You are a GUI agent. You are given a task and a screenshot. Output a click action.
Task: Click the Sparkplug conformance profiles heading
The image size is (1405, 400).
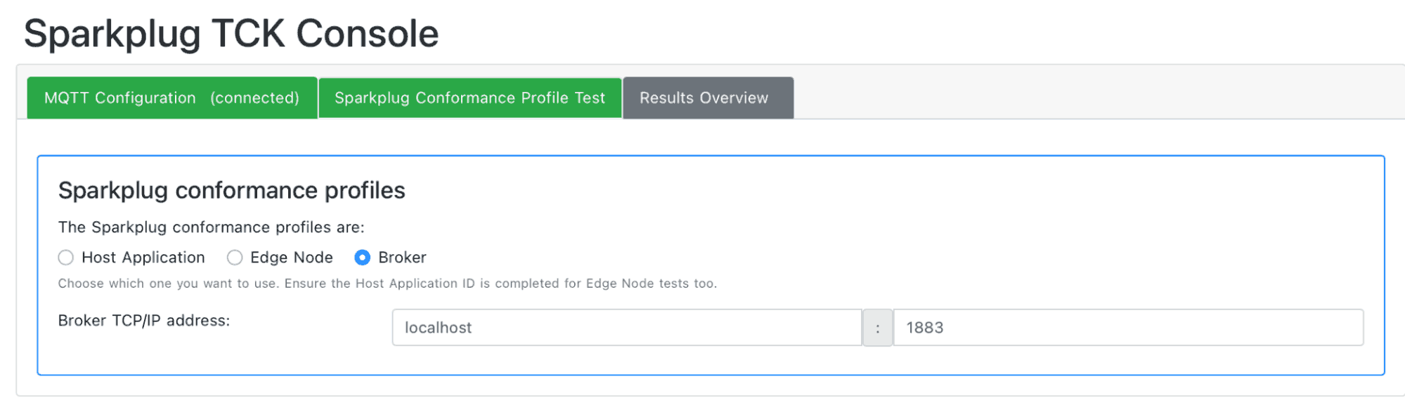[232, 190]
